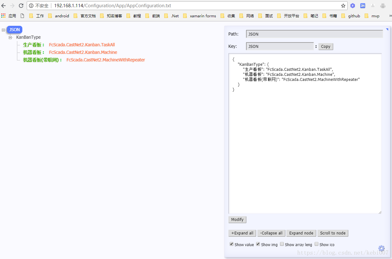Click the Path field showing JSON
The width and height of the screenshot is (392, 259).
click(314, 34)
